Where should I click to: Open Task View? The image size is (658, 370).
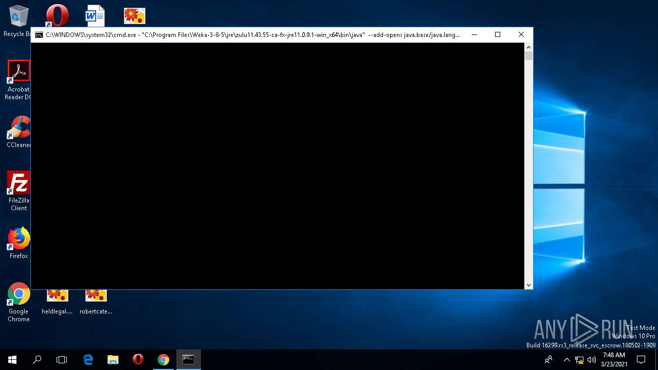tap(62, 360)
